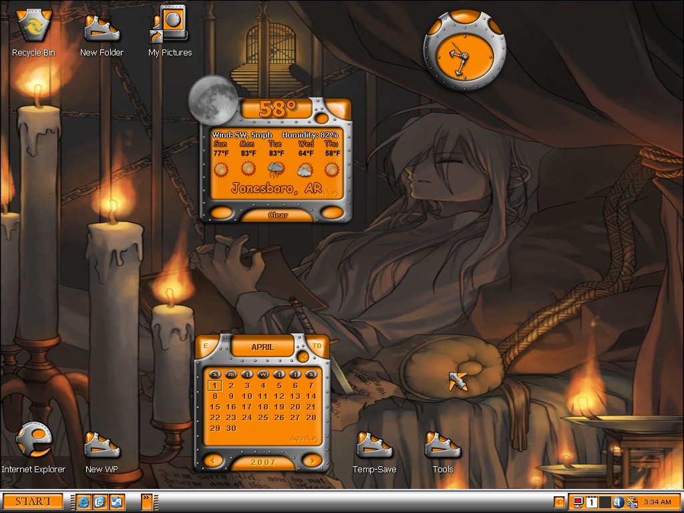Screen dimensions: 684x513
Task: Click the START button on taskbar
Action: (x=33, y=502)
